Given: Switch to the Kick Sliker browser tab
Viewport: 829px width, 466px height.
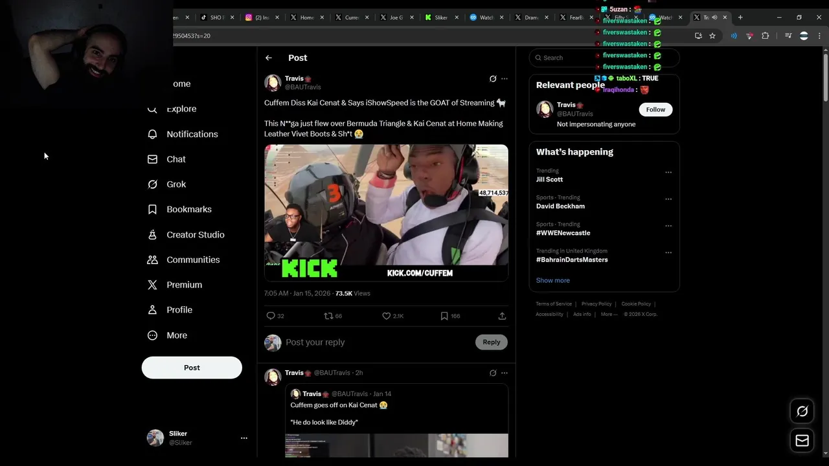Looking at the screenshot, I should click(440, 17).
